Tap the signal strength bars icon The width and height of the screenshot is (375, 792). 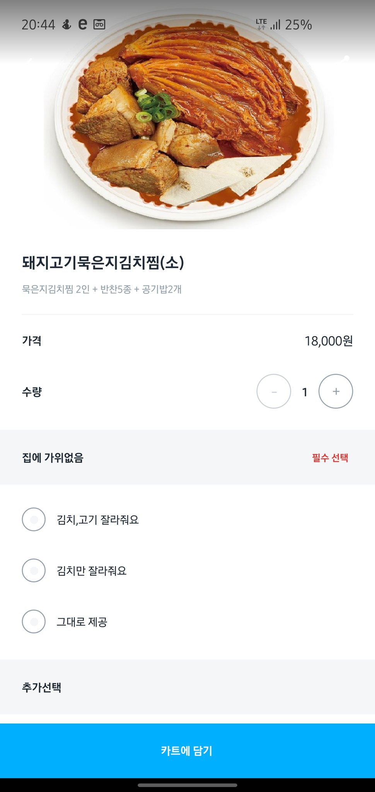276,25
